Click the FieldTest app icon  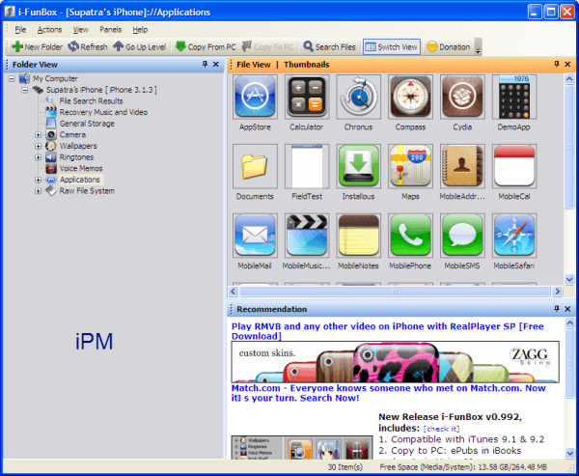click(x=307, y=166)
